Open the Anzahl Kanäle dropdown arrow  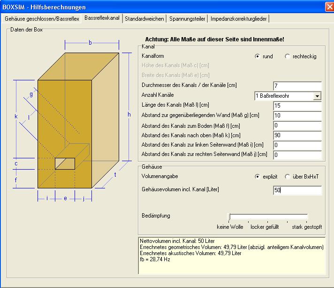tap(318, 96)
